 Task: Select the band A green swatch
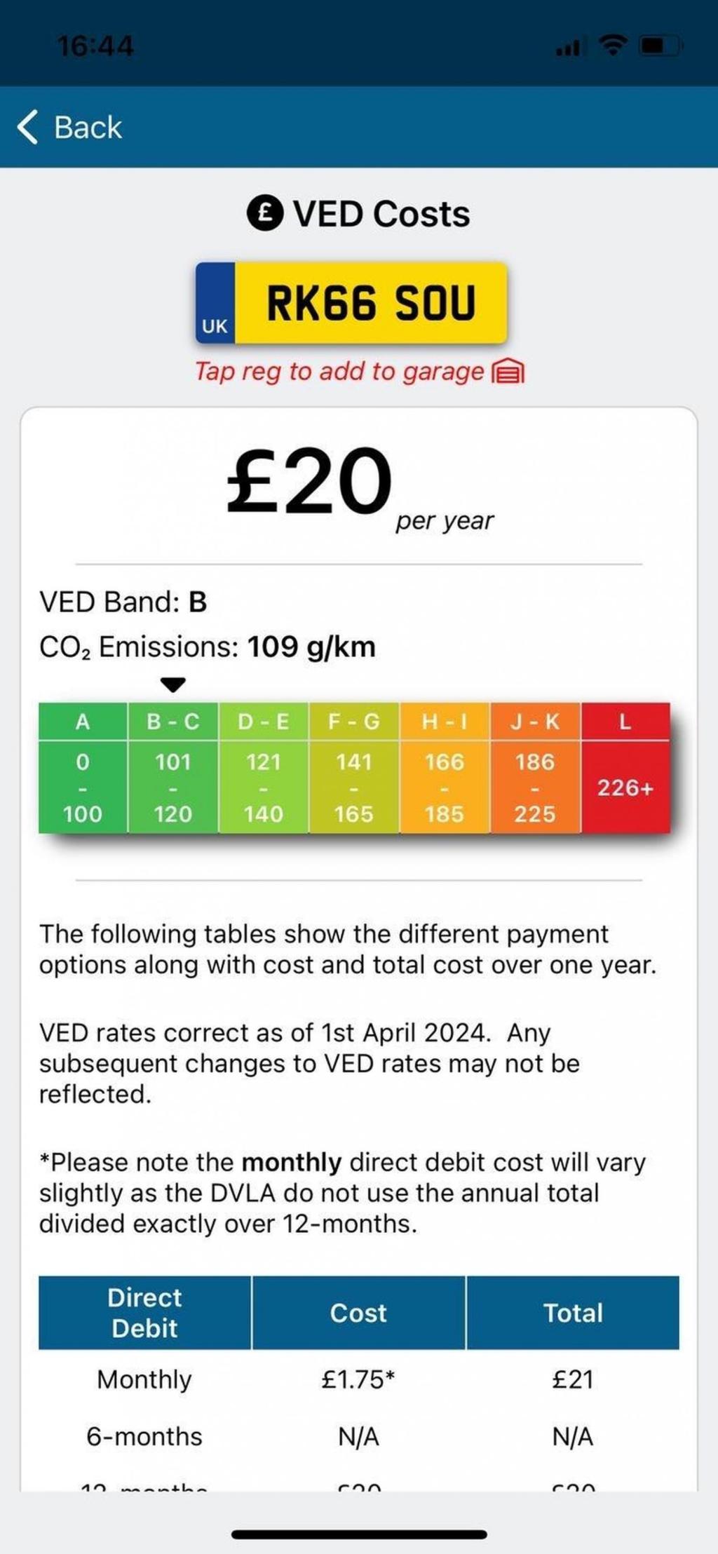tap(83, 768)
